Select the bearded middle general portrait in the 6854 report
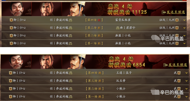This screenshot has height=101, width=190. pyautogui.click(x=46, y=62)
